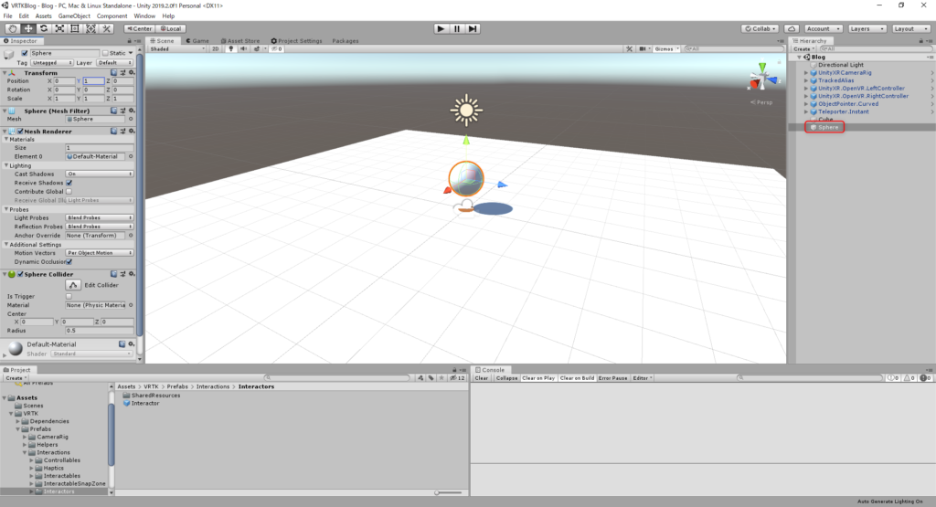The height and width of the screenshot is (507, 936).
Task: Toggle the Static checkbox
Action: (x=105, y=53)
